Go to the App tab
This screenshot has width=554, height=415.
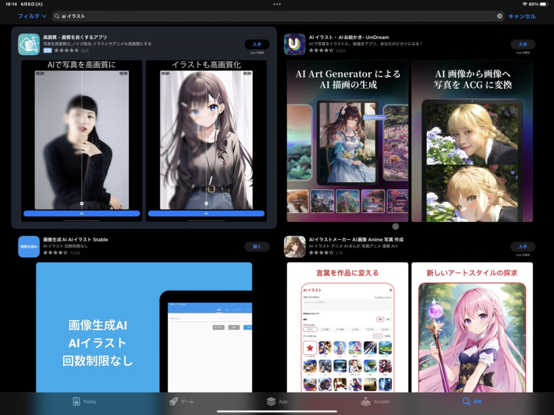[277, 401]
